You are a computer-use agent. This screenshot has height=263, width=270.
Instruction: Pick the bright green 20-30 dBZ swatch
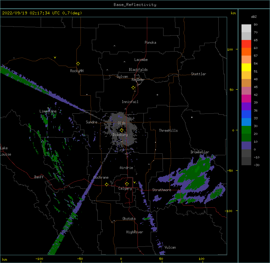pyautogui.click(x=246, y=130)
